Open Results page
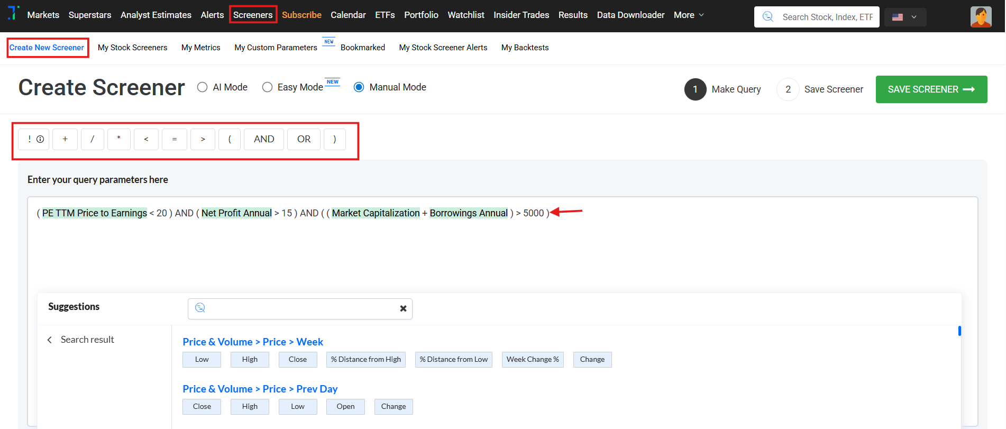Image resolution: width=1006 pixels, height=429 pixels. [x=573, y=15]
